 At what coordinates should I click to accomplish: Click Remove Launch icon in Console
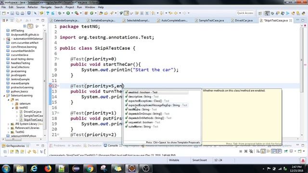[246, 151]
